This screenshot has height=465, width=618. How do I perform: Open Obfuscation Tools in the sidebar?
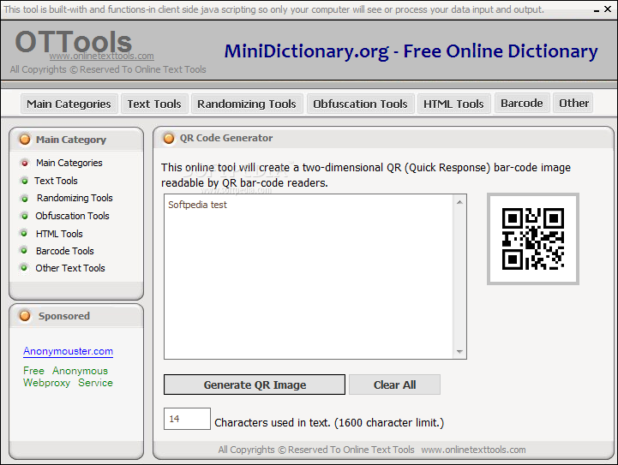72,216
